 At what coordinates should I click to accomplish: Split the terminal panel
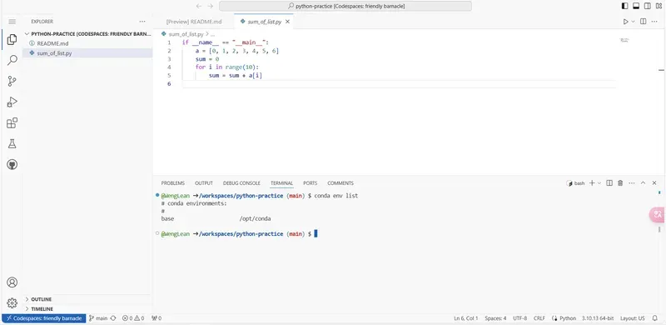[x=609, y=183]
